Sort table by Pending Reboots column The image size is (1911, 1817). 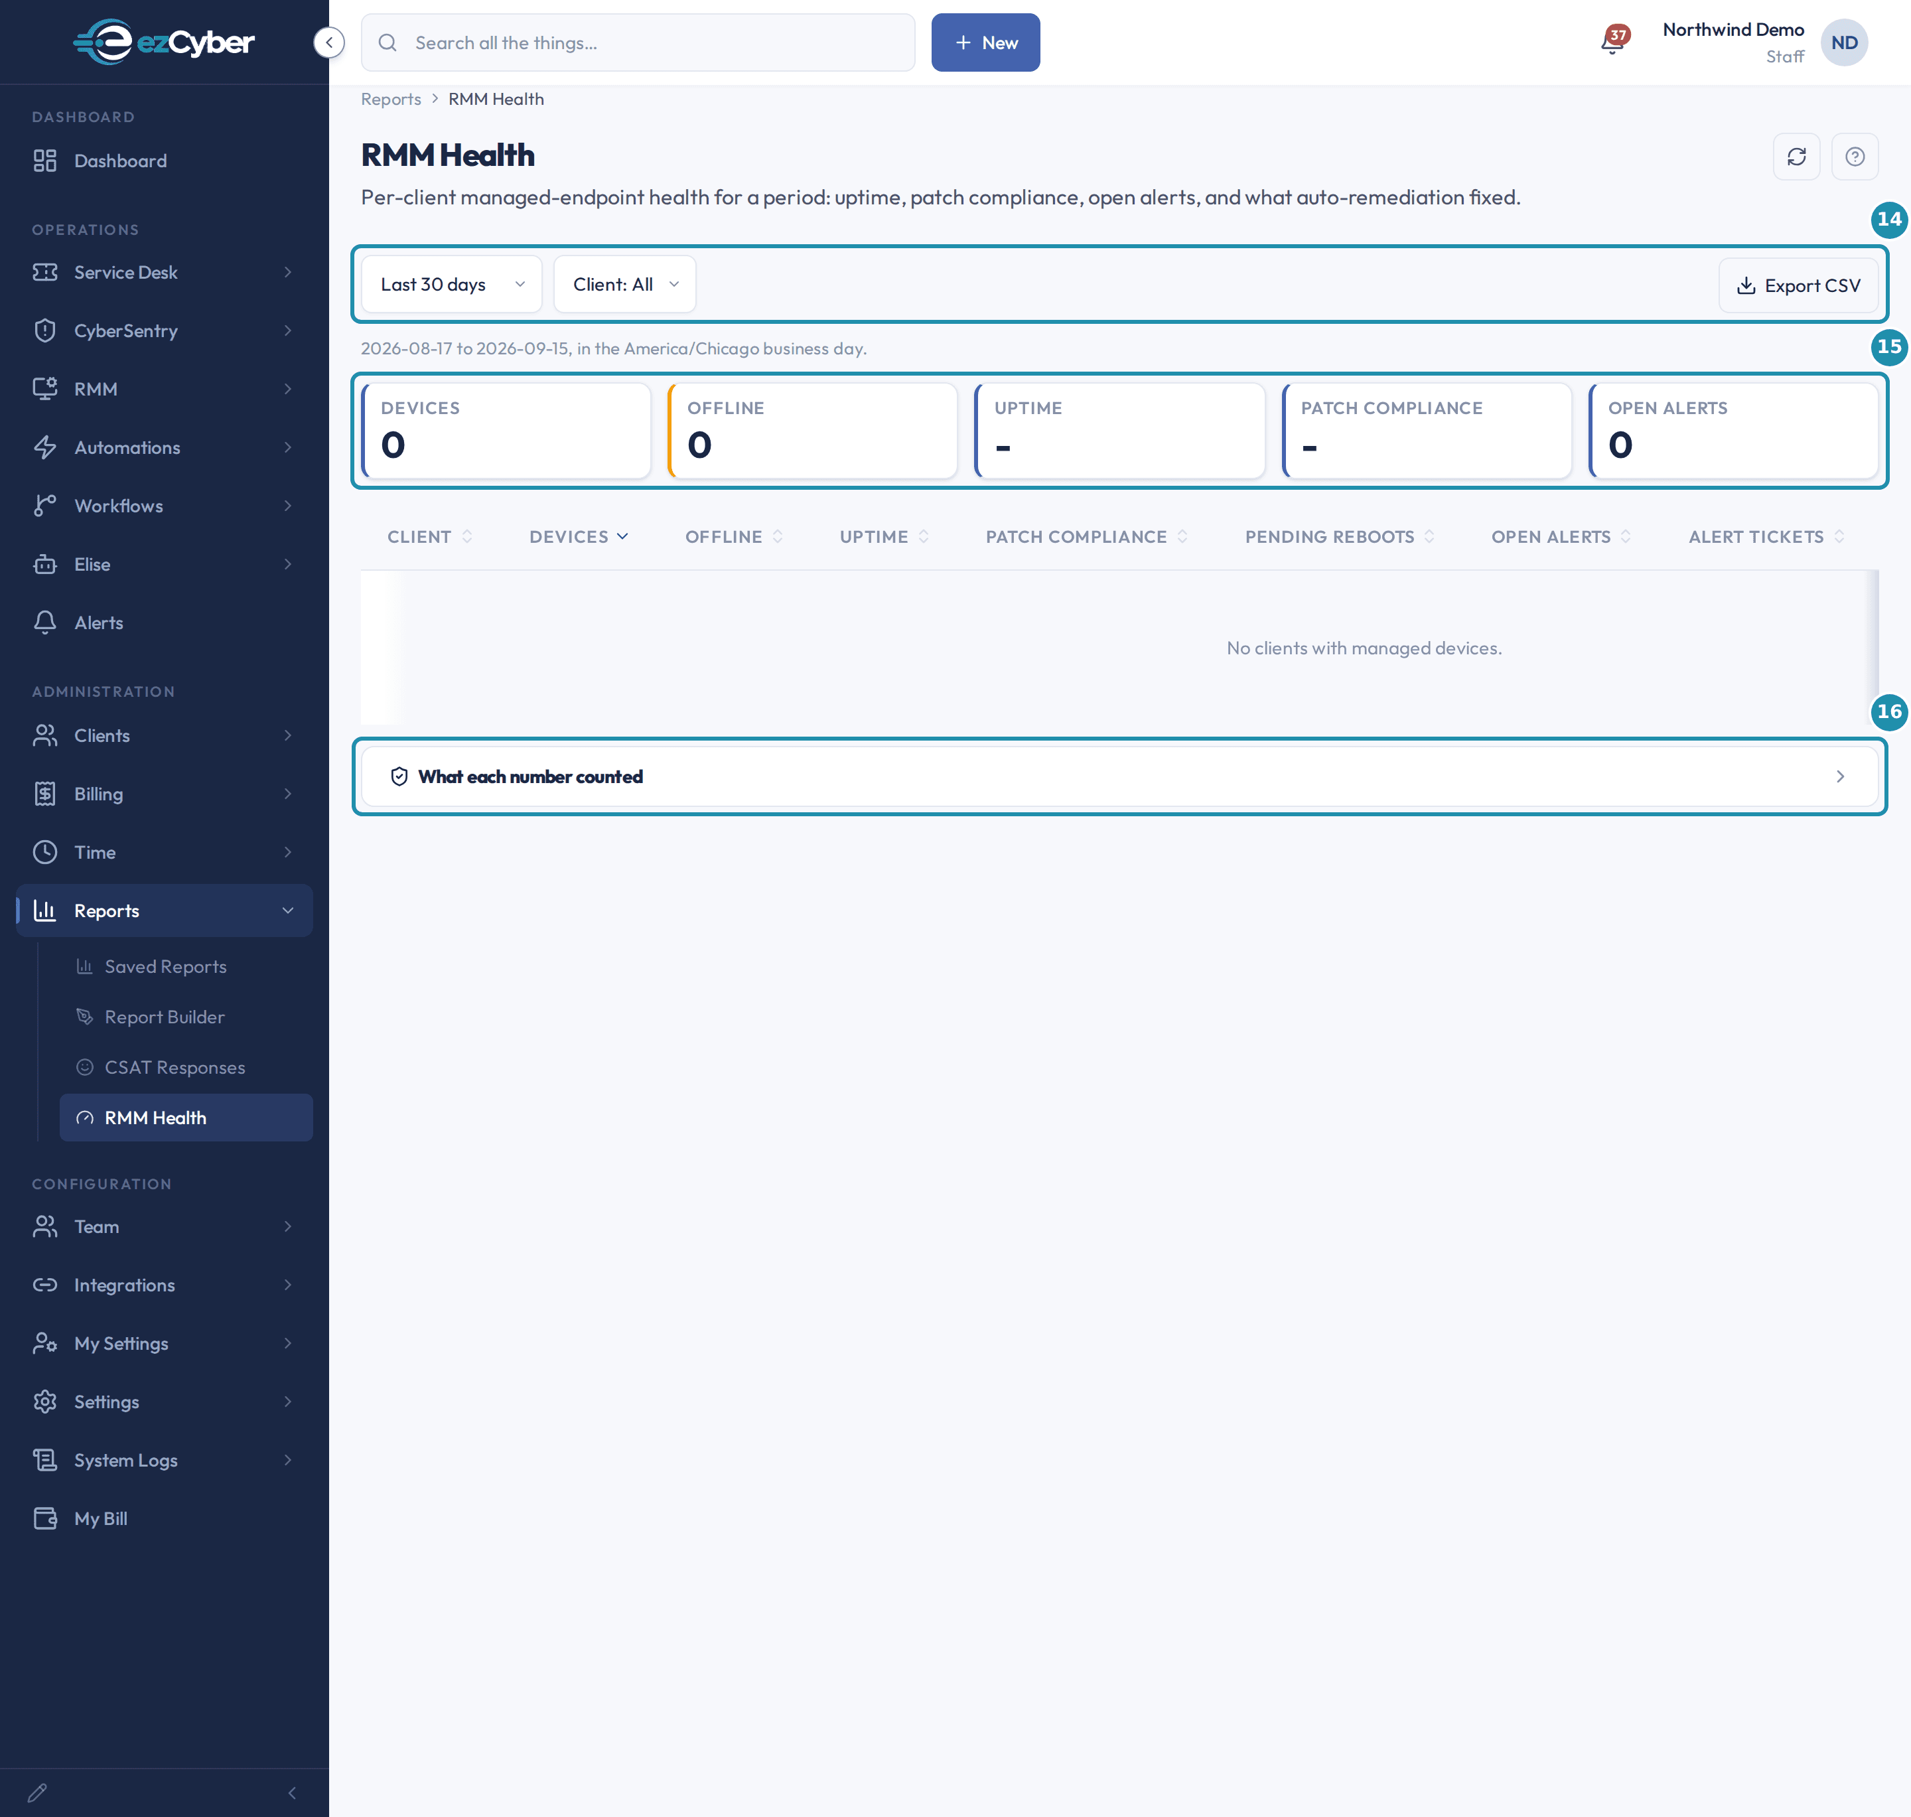[x=1340, y=537]
